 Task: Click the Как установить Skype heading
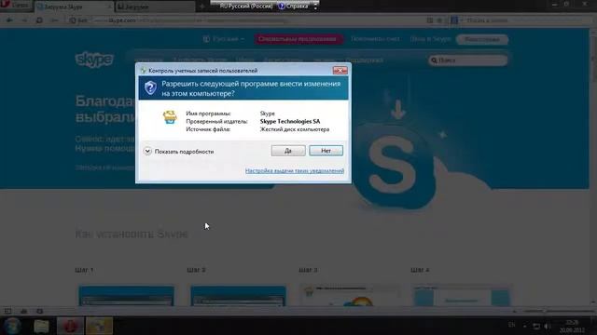pyautogui.click(x=132, y=234)
